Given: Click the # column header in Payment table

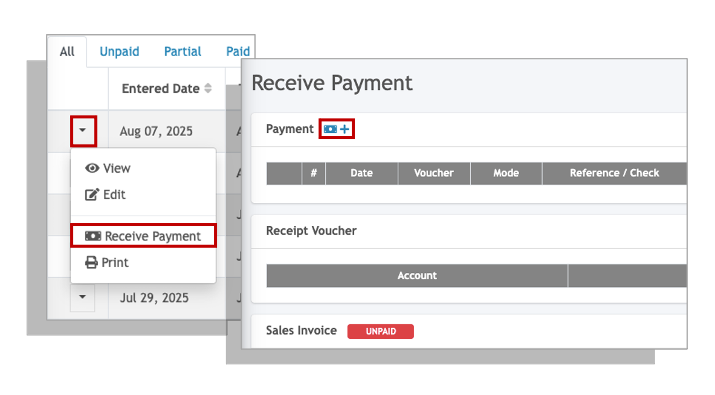Looking at the screenshot, I should (x=314, y=173).
